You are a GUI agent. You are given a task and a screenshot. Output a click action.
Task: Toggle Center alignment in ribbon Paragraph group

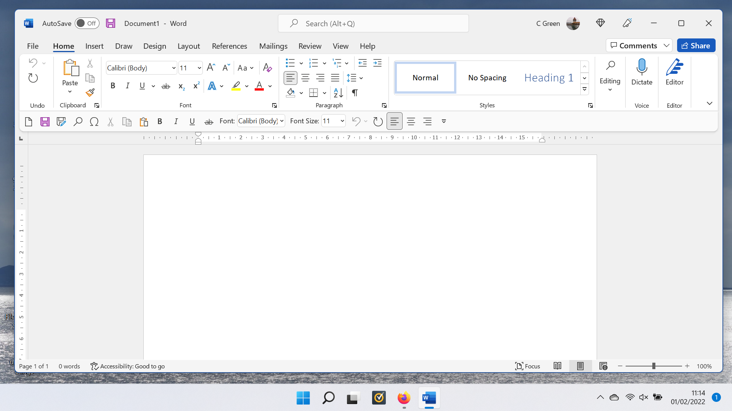[x=305, y=78]
